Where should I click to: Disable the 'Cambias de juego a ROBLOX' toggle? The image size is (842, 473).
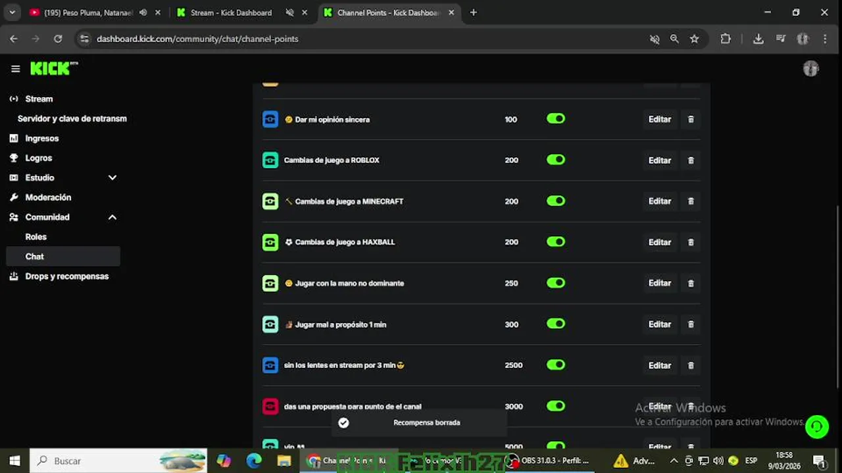tap(556, 160)
